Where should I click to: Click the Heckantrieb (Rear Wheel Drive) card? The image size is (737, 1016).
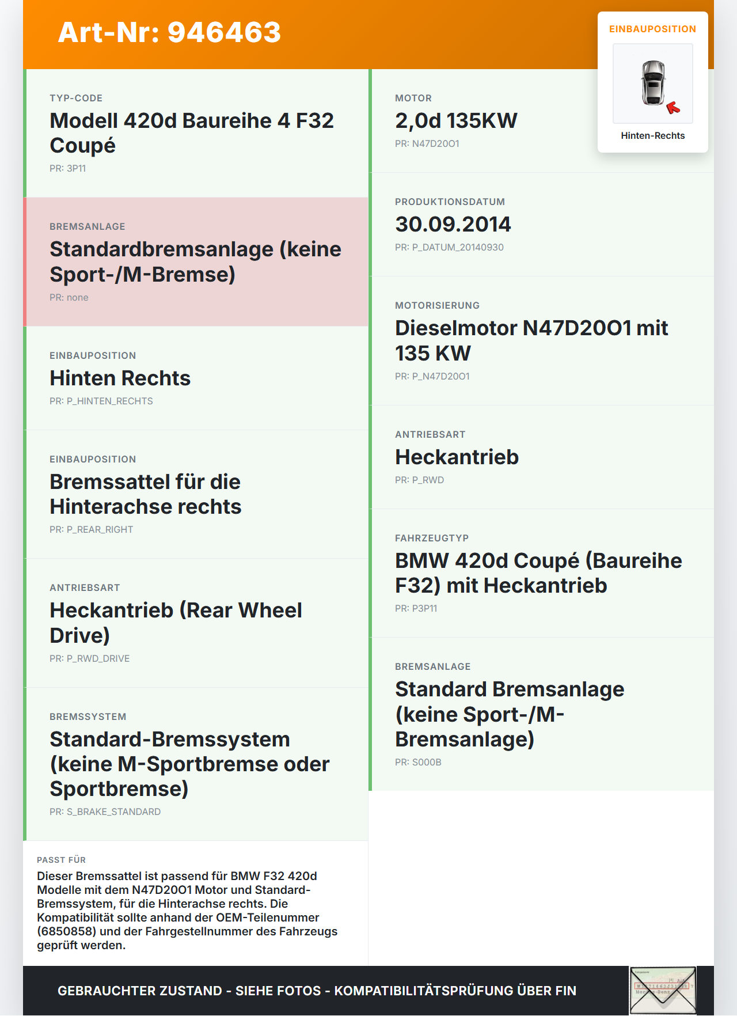[196, 623]
